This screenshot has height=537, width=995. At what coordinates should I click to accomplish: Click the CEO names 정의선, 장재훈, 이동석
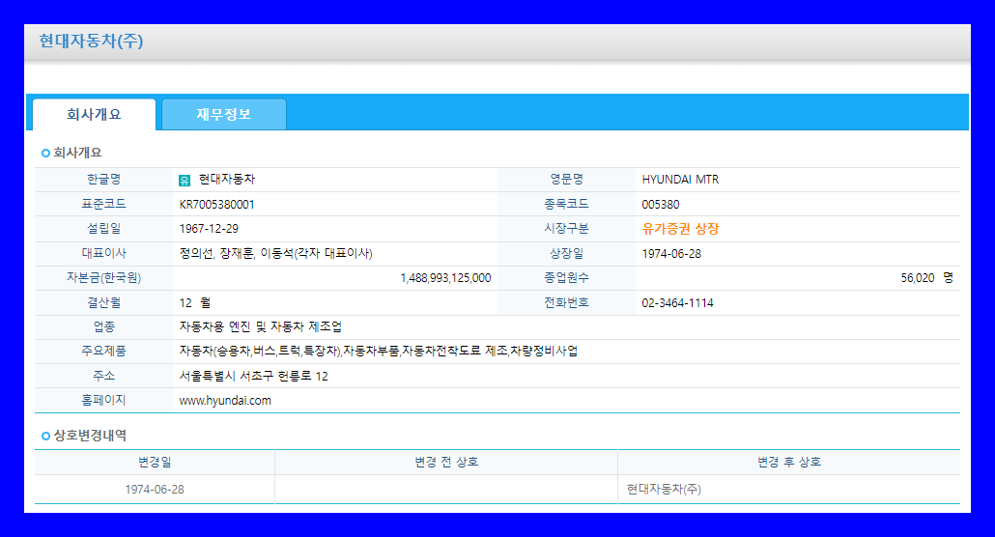coord(275,253)
